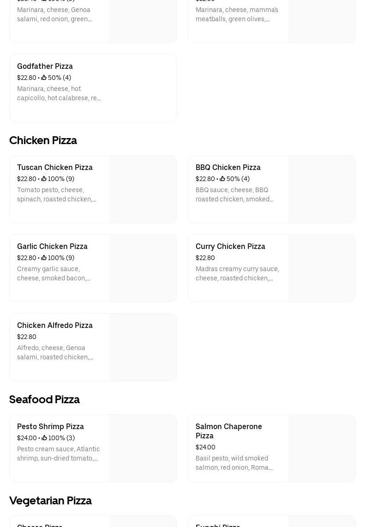
Task: Open the Godfather Pizza item
Action: [x=45, y=67]
